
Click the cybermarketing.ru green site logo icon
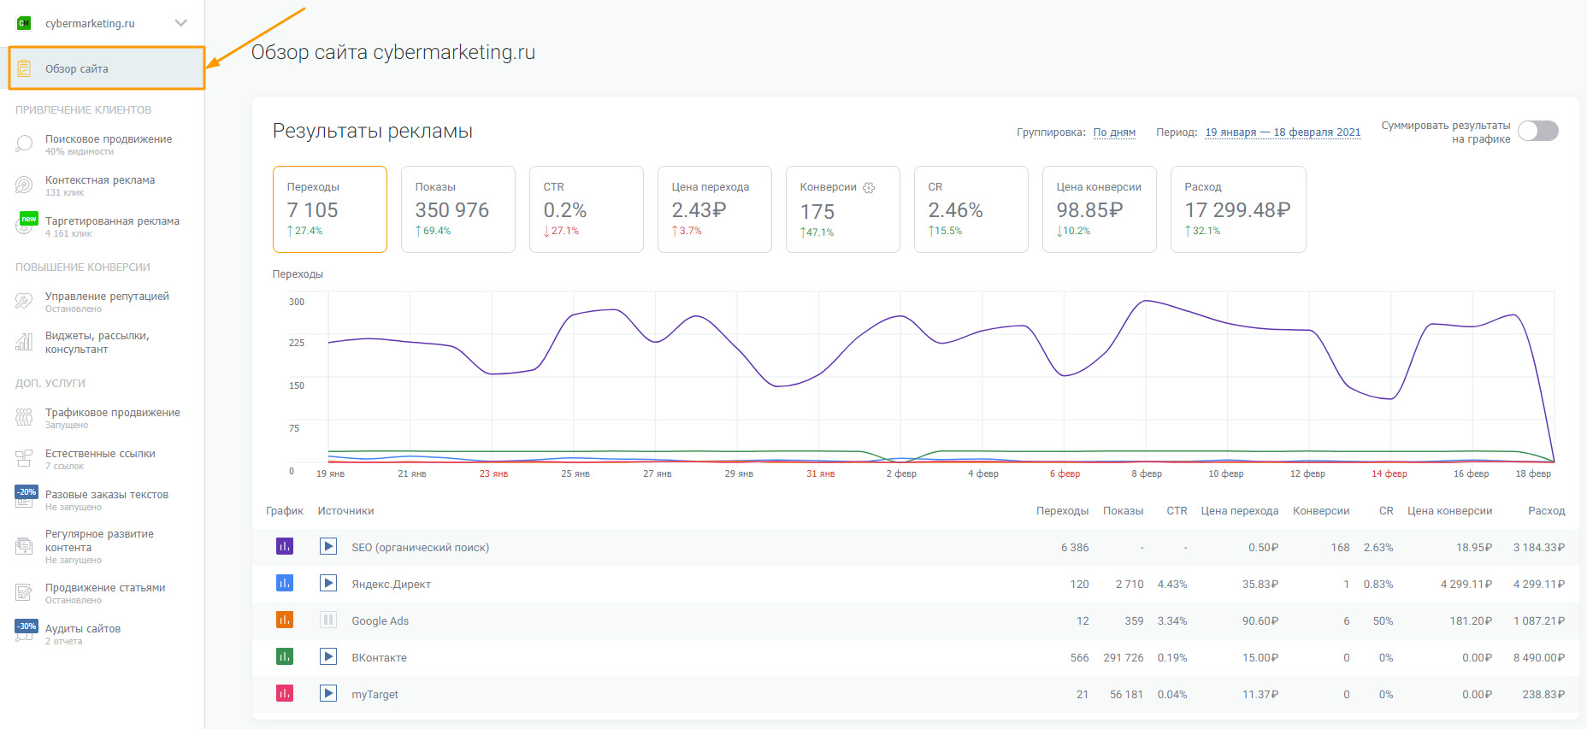(24, 23)
